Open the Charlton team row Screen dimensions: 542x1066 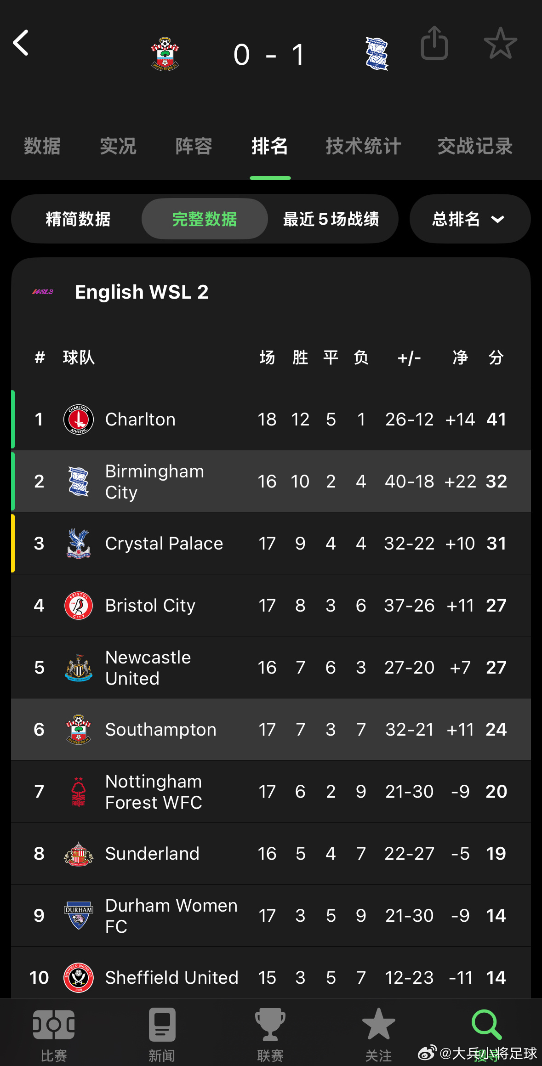270,419
